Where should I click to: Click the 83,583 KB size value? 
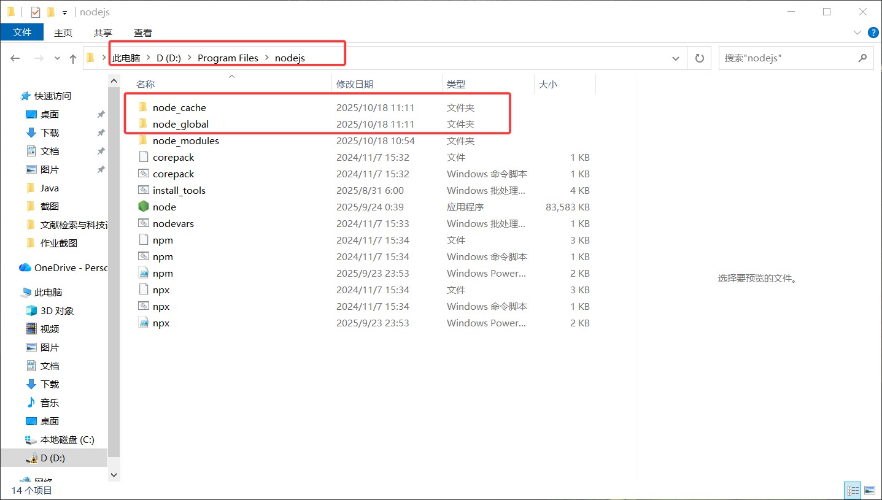(567, 207)
